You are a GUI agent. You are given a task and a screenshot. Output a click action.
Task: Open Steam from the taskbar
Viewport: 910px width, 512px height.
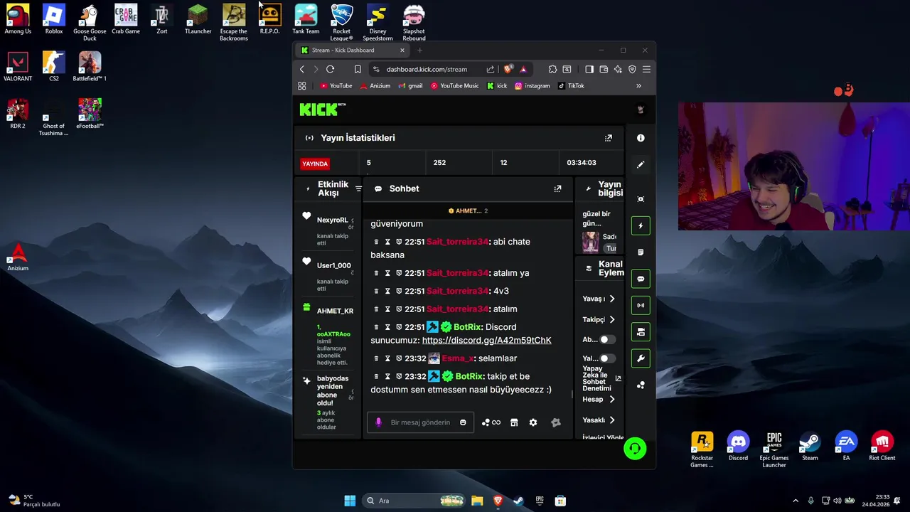pyautogui.click(x=518, y=501)
